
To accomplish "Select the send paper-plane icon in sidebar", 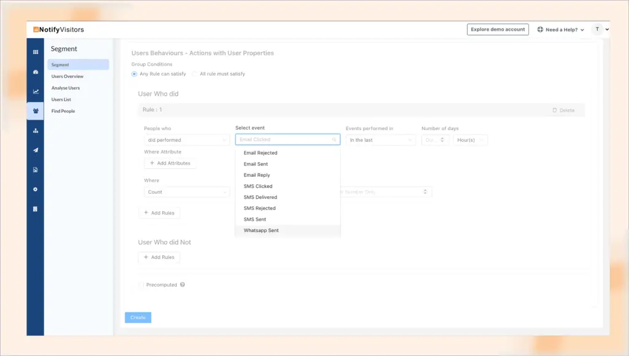I will (35, 149).
